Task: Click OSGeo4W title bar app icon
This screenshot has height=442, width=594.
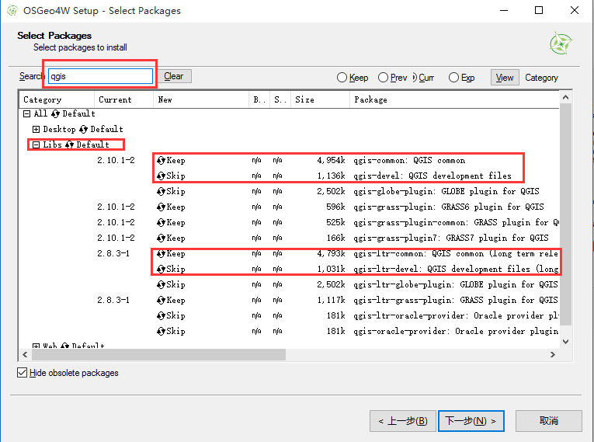Action: [12, 11]
